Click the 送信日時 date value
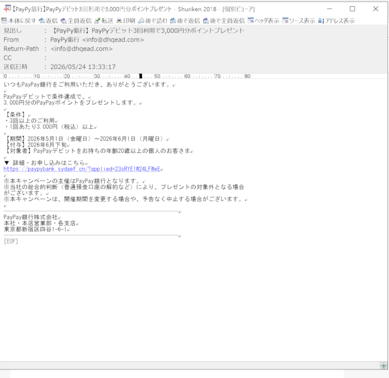The width and height of the screenshot is (389, 378). 83,67
